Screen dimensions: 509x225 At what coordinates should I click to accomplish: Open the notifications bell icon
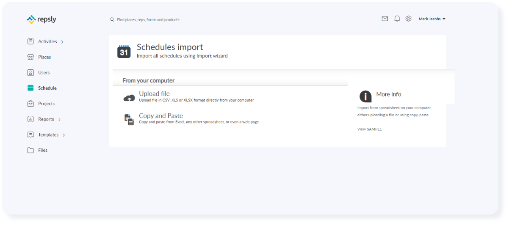[x=397, y=19]
